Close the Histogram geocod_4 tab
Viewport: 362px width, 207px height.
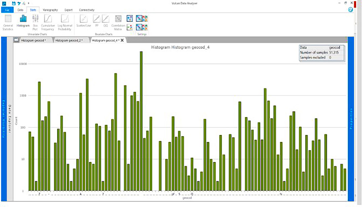(122, 40)
